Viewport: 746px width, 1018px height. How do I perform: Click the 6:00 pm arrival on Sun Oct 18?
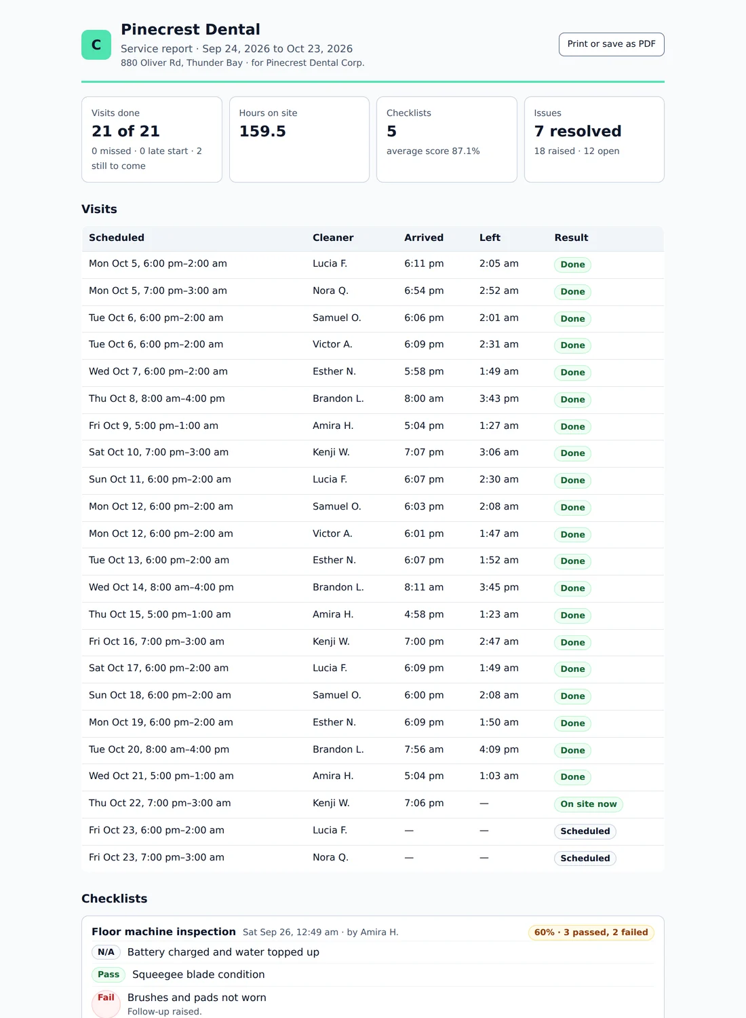click(424, 695)
